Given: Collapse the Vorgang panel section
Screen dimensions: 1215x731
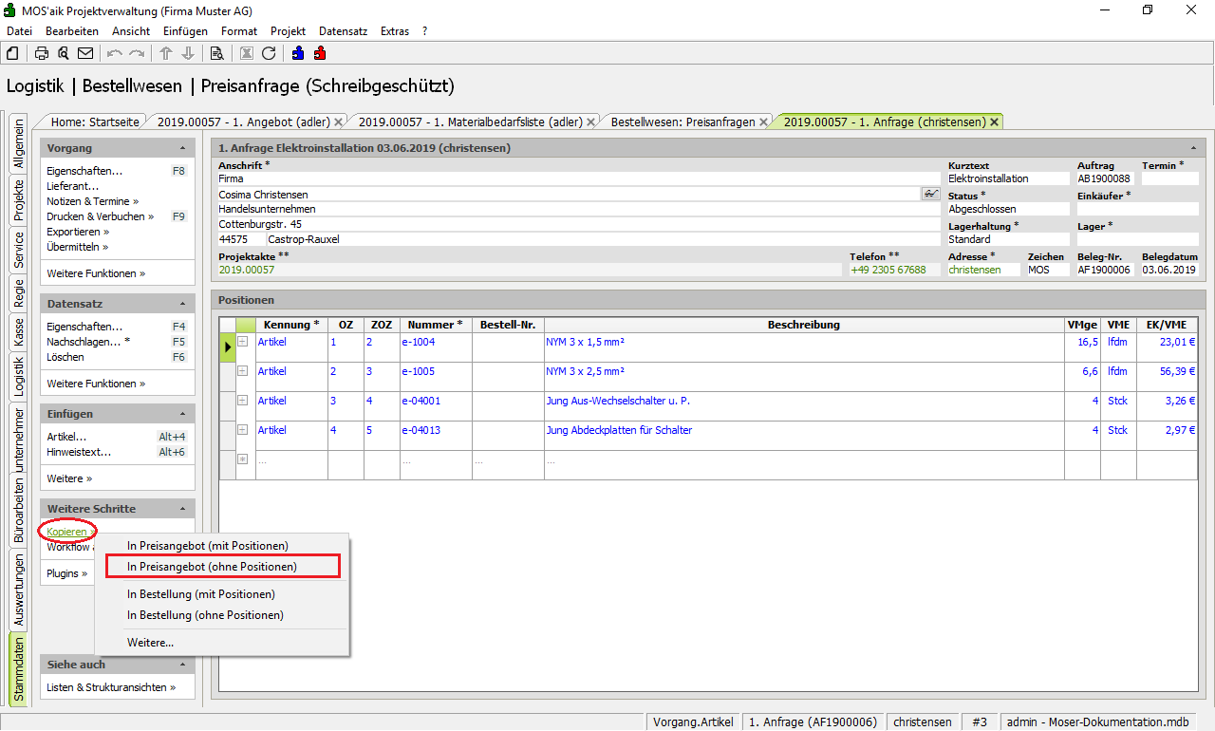Looking at the screenshot, I should [182, 148].
